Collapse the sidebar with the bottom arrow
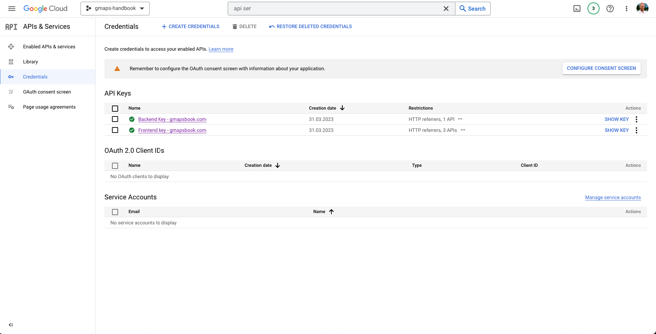The width and height of the screenshot is (656, 334). point(11,325)
